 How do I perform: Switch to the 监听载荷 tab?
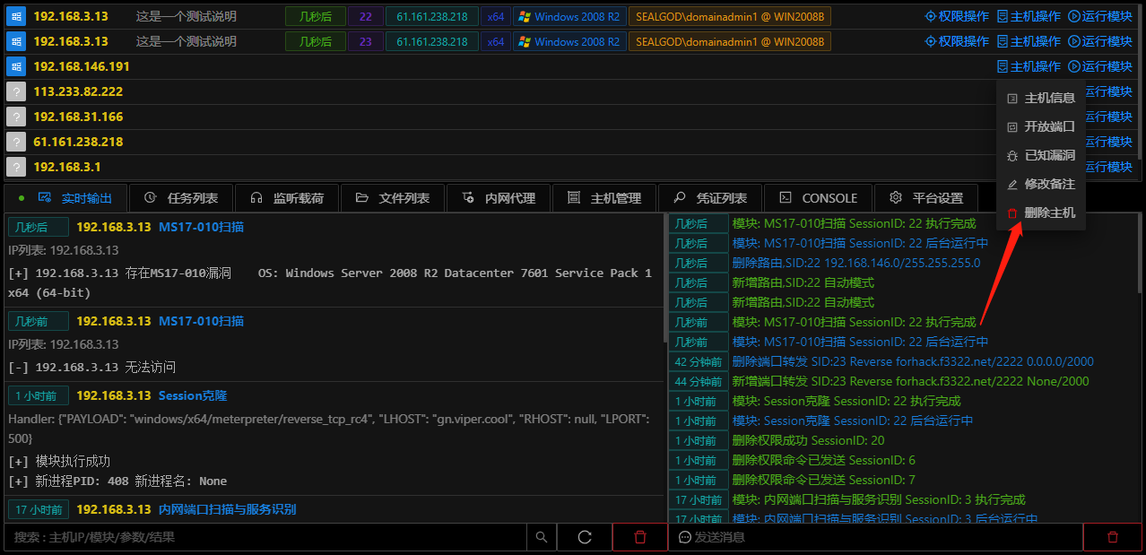(x=287, y=198)
